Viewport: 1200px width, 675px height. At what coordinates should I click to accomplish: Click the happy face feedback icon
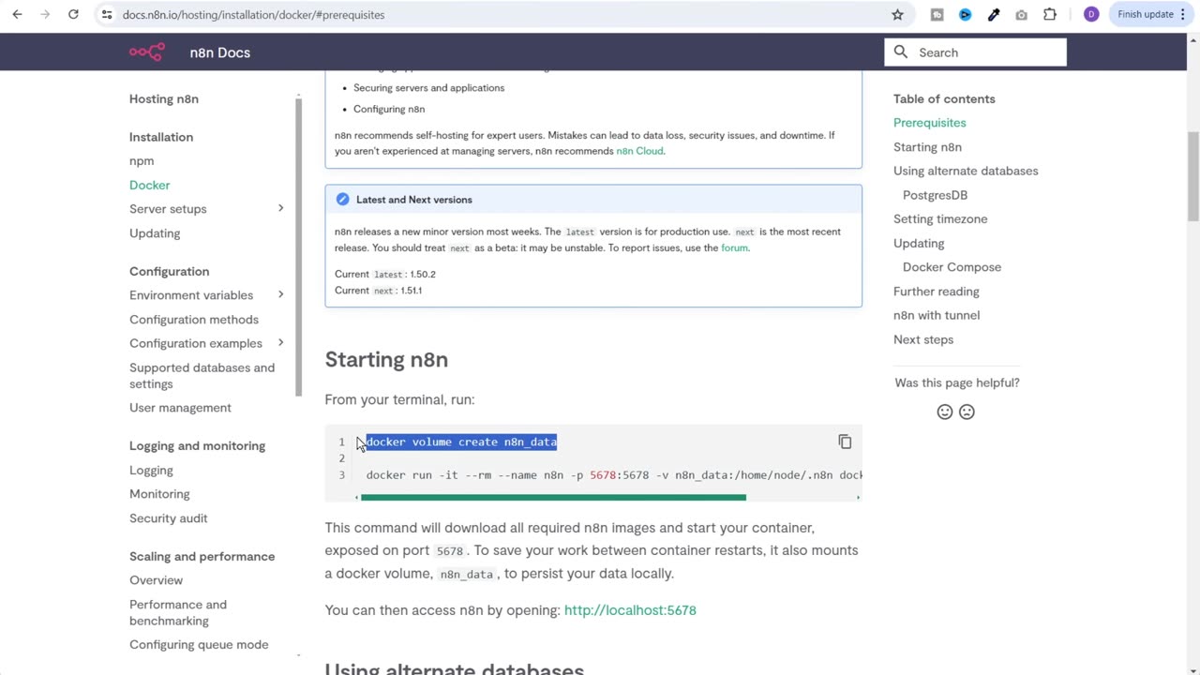tap(945, 412)
